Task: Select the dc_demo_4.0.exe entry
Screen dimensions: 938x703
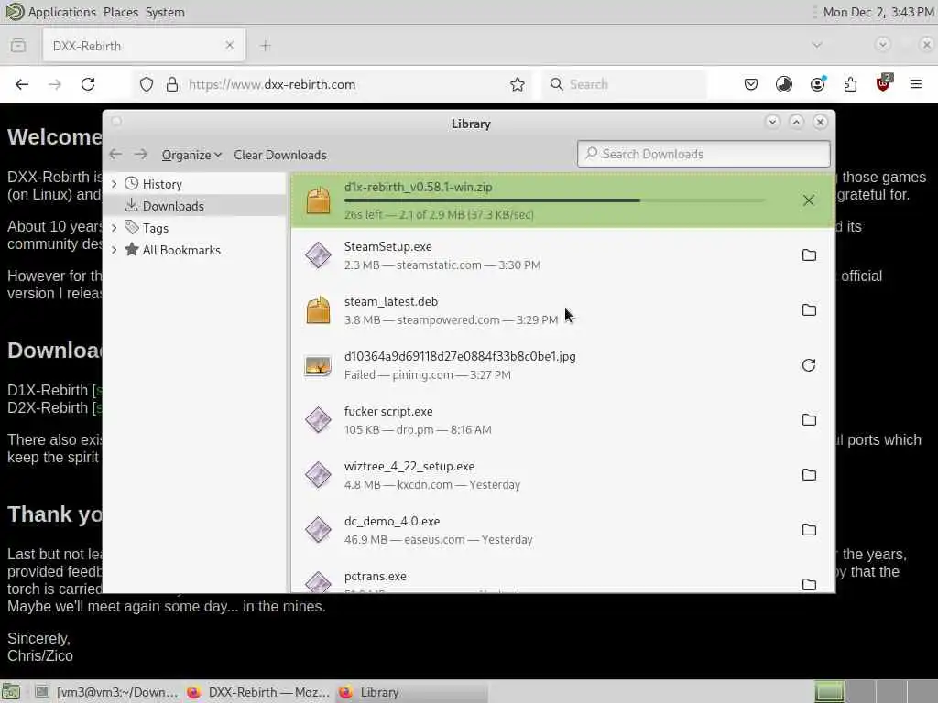Action: tap(562, 530)
